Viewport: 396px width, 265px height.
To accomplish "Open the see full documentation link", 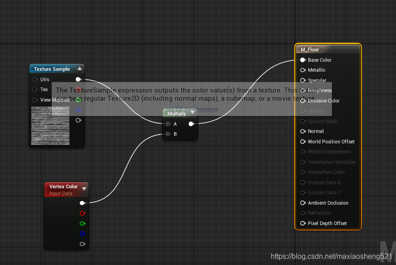I will [x=192, y=109].
